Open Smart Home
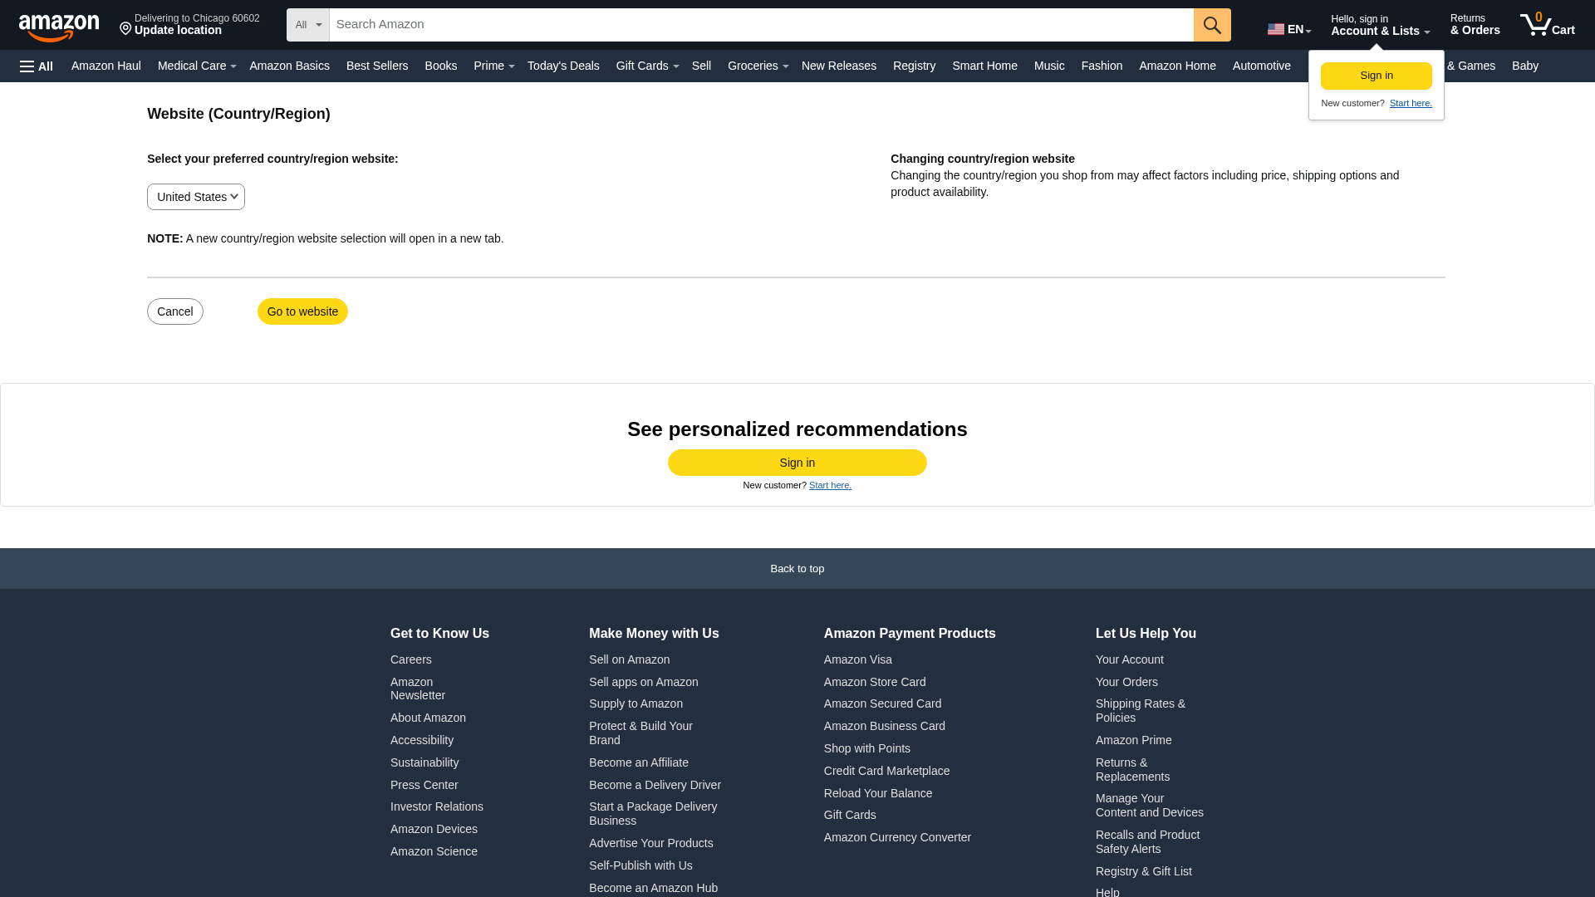Screen dimensions: 1595x897 pyautogui.click(x=984, y=66)
